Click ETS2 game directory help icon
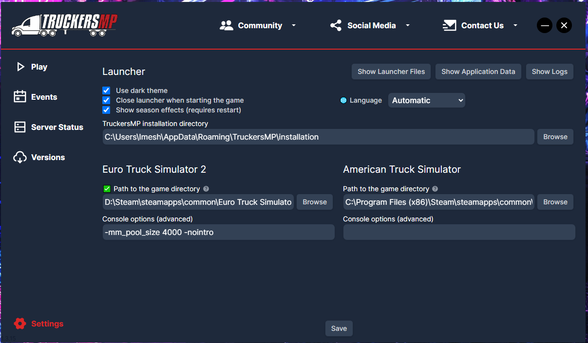Screen dimensions: 588x343 (206, 189)
